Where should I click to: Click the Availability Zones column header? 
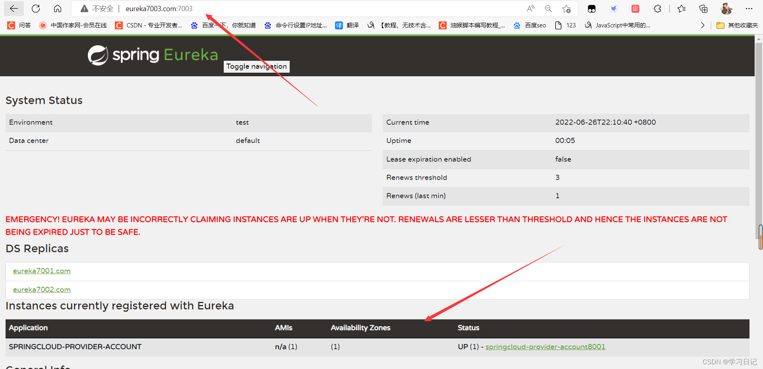point(360,328)
